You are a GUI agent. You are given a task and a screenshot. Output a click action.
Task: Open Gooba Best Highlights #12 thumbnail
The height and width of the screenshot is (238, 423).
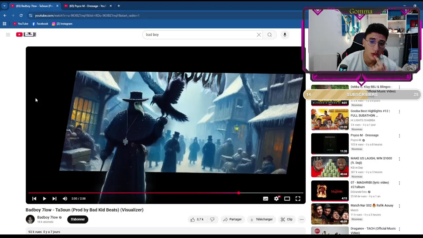point(330,120)
